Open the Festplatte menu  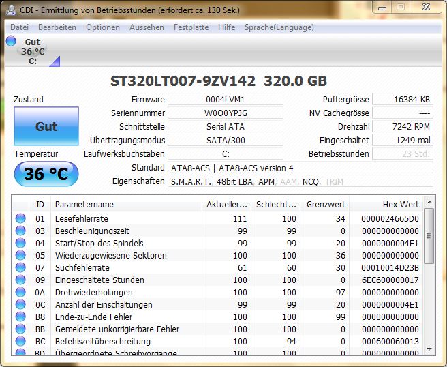(191, 27)
